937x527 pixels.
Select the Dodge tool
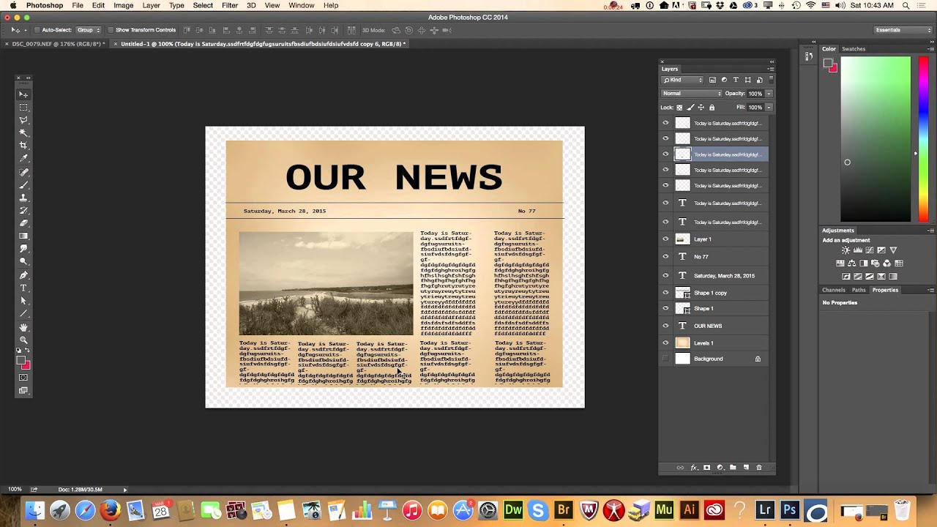23,262
